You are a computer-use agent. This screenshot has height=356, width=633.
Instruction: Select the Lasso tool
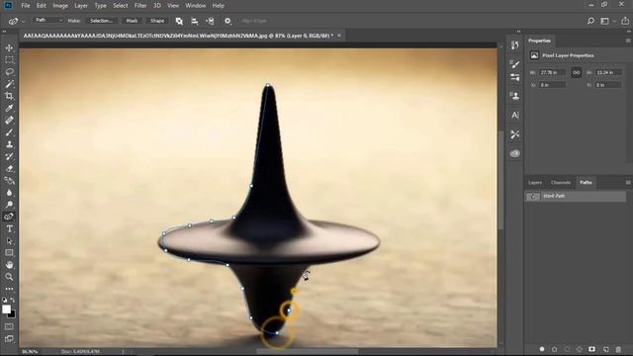pos(9,72)
